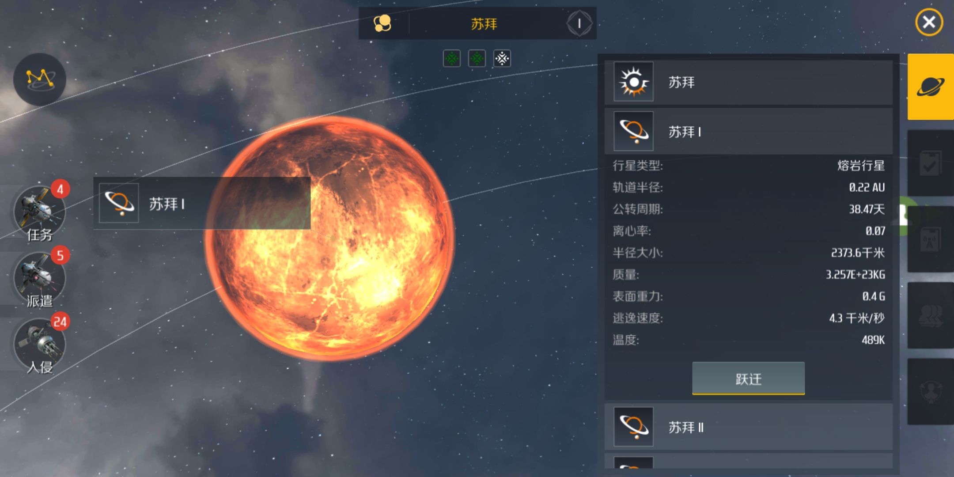Select the yellow planet tab
The height and width of the screenshot is (477, 954).
point(931,87)
